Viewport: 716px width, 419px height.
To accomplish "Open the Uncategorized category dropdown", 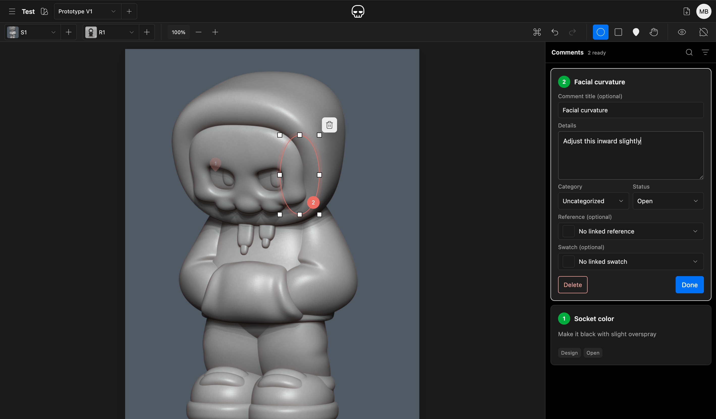I will (593, 201).
